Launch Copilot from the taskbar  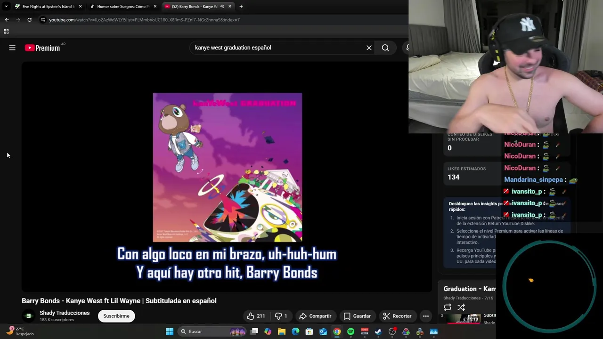(x=268, y=331)
